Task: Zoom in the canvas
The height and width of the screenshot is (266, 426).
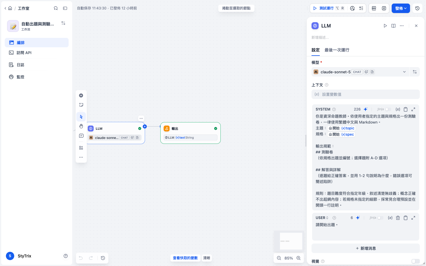Action: coord(298,258)
